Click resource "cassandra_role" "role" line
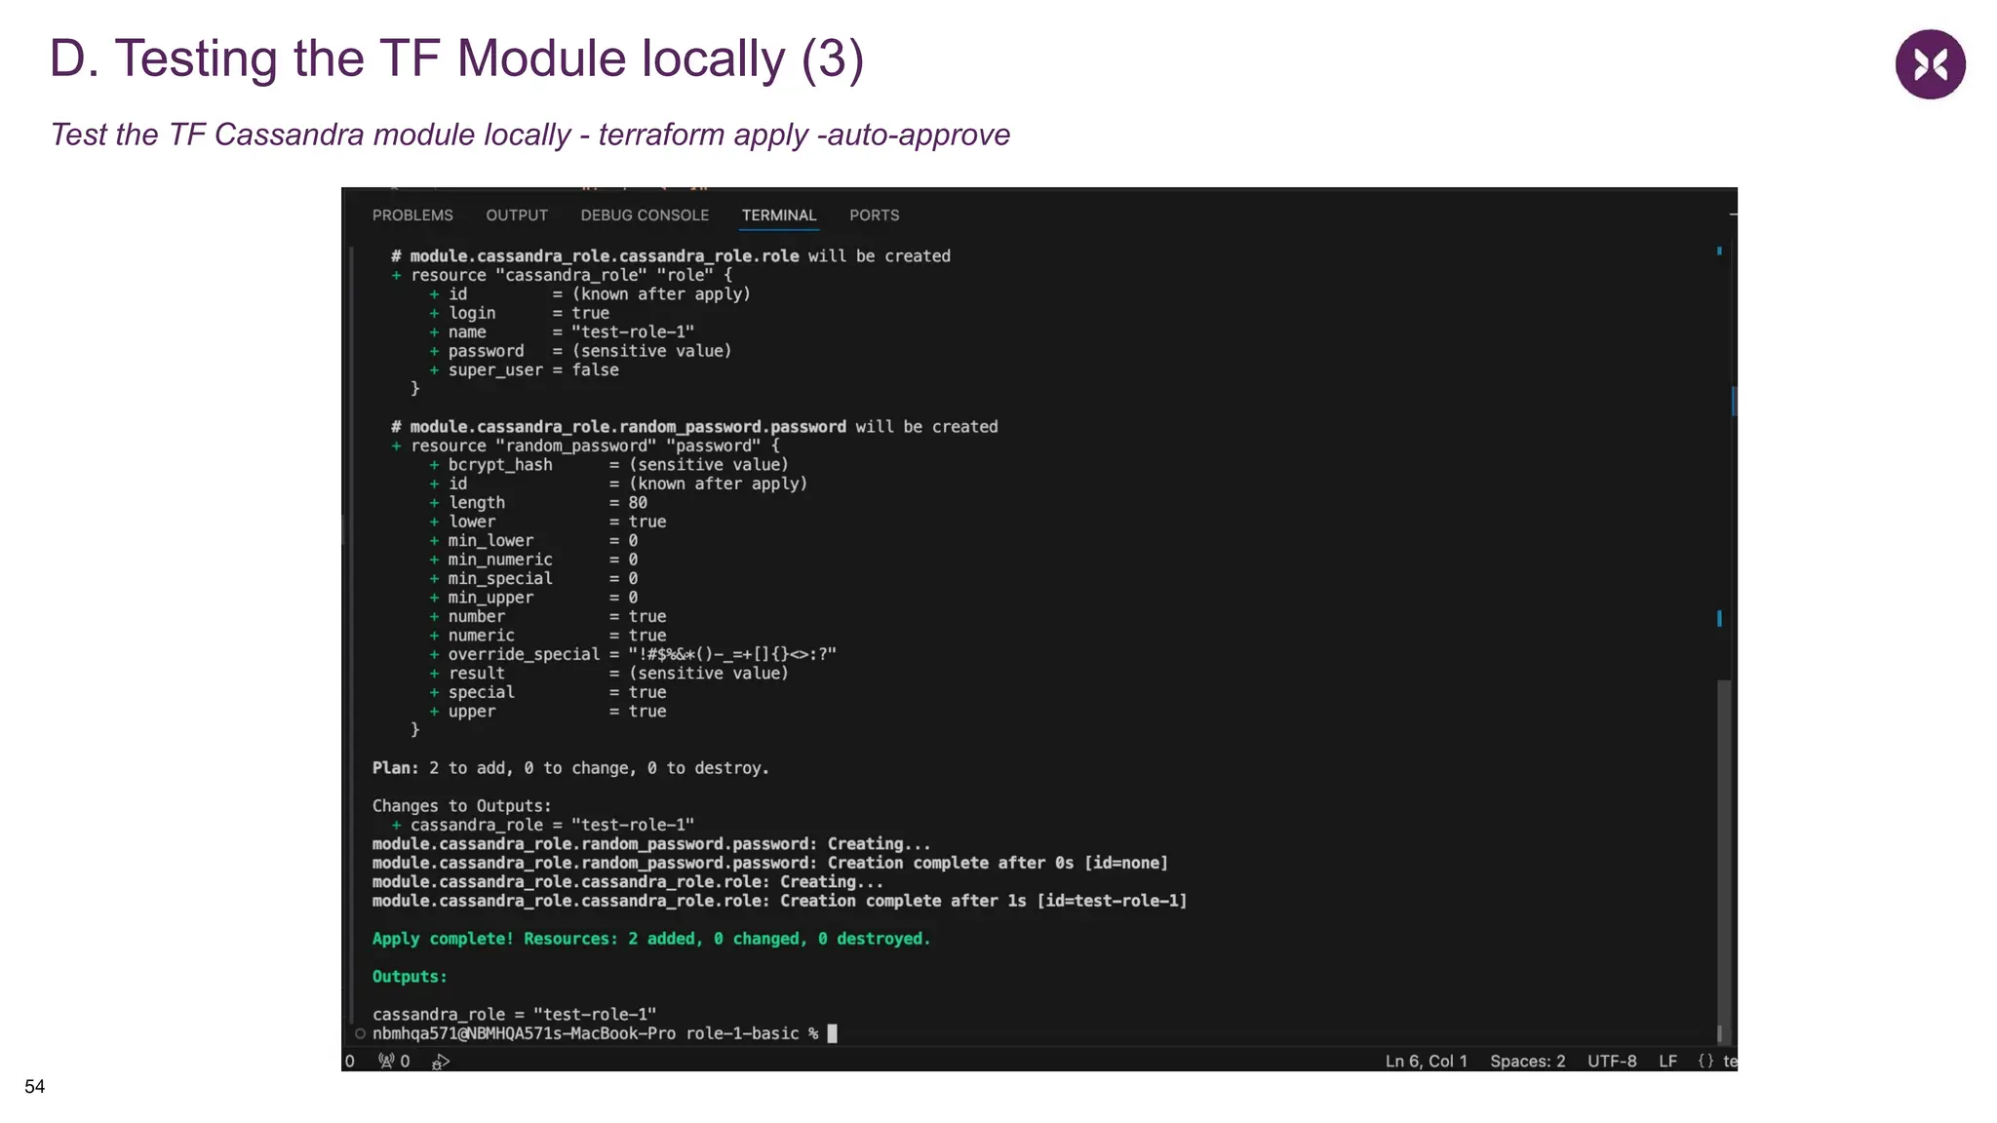 [x=562, y=275]
